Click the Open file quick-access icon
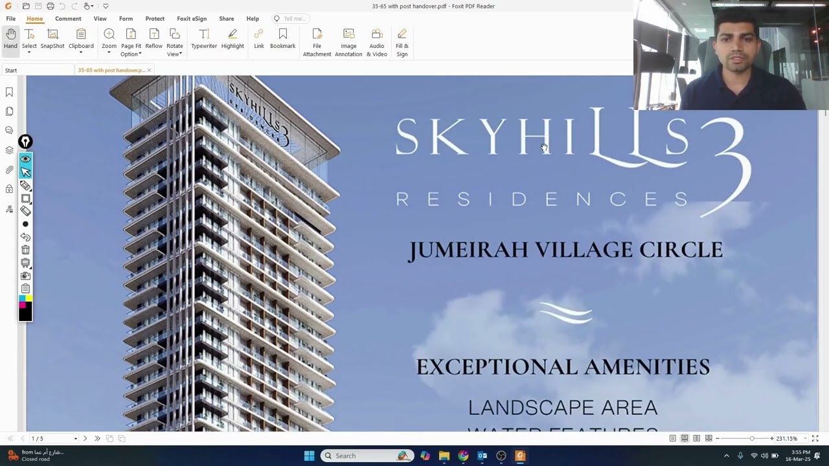This screenshot has width=829, height=466. click(x=26, y=6)
